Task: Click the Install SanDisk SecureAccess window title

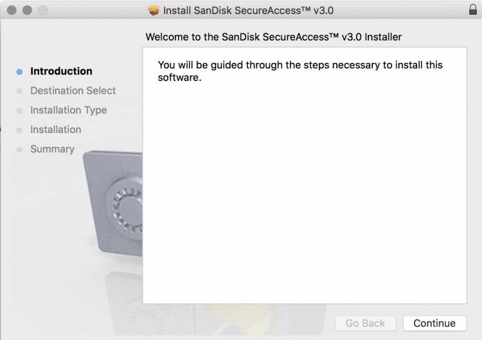Action: point(248,10)
